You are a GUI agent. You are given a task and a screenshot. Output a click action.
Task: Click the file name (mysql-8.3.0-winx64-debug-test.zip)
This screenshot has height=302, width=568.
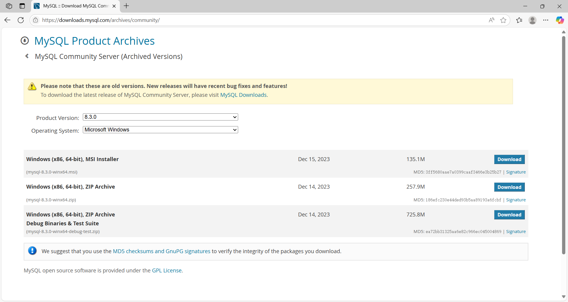63,232
